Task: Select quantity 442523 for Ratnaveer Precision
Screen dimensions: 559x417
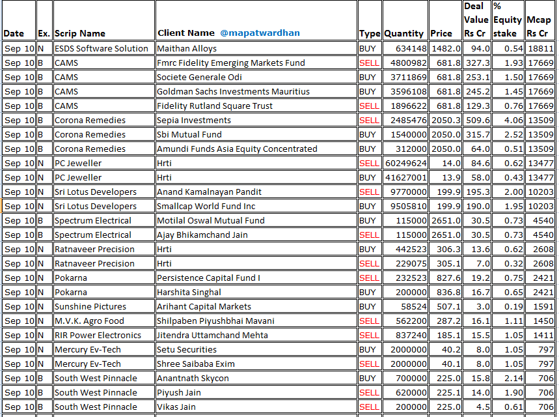Action: 405,249
